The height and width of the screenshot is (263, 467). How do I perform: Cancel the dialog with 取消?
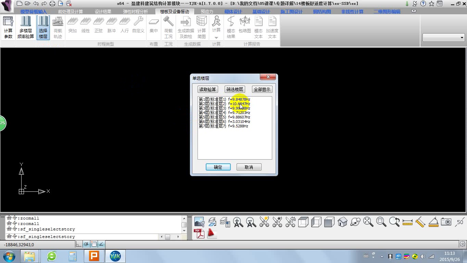(x=249, y=167)
